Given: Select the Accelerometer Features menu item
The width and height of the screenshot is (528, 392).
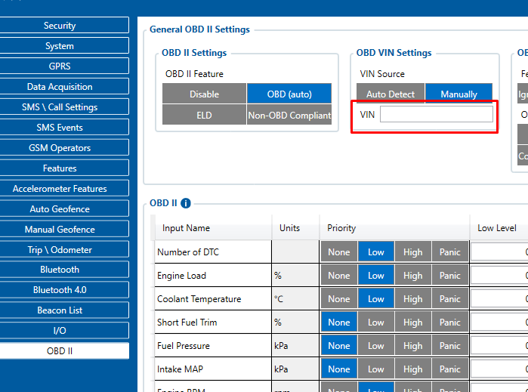Looking at the screenshot, I should [60, 189].
